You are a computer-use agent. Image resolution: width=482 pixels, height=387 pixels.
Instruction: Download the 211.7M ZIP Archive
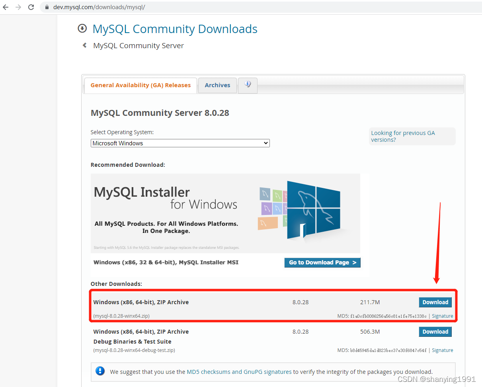(435, 302)
